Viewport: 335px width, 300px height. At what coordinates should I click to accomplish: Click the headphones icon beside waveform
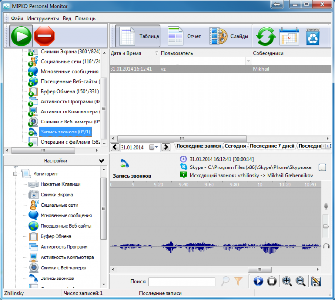coord(326,246)
